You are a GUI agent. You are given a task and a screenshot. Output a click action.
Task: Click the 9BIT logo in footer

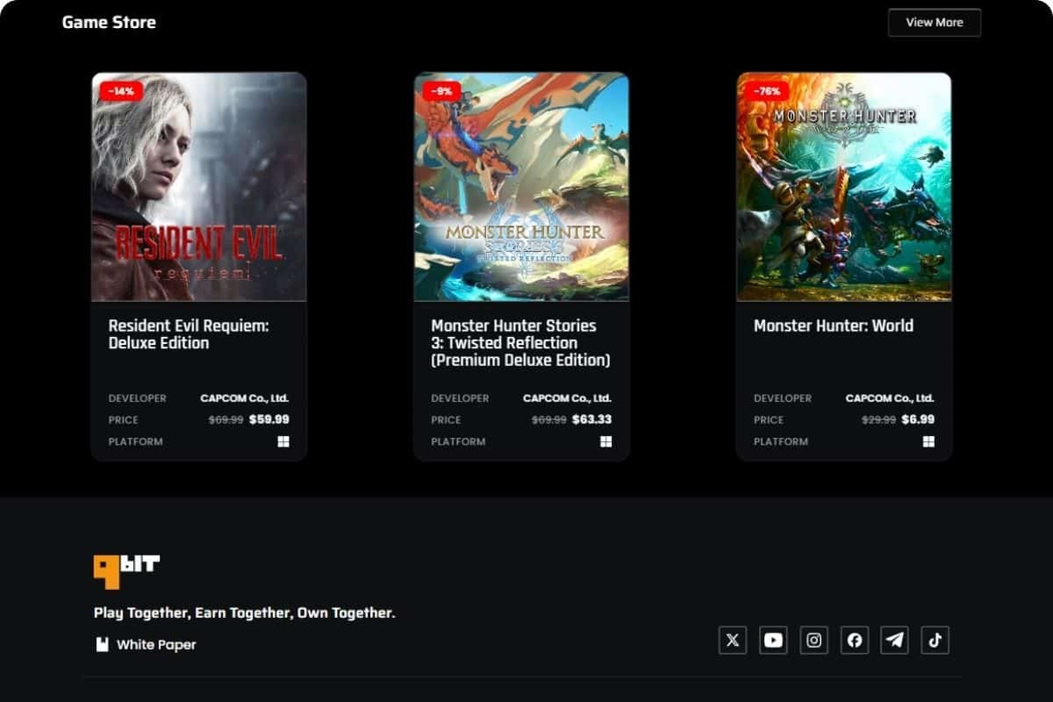pyautogui.click(x=126, y=569)
